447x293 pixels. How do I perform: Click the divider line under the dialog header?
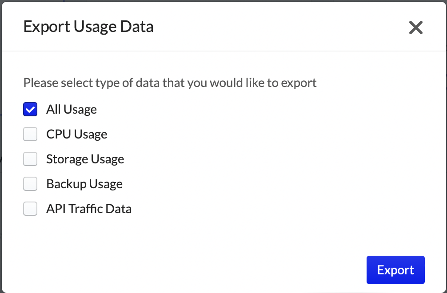pos(222,51)
